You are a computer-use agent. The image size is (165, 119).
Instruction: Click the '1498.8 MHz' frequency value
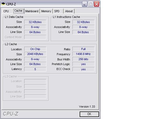click(x=83, y=54)
